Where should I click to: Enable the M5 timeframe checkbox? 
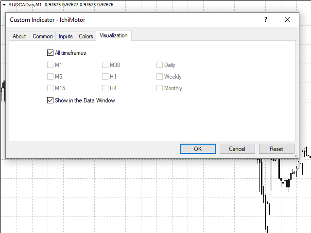tap(51, 77)
